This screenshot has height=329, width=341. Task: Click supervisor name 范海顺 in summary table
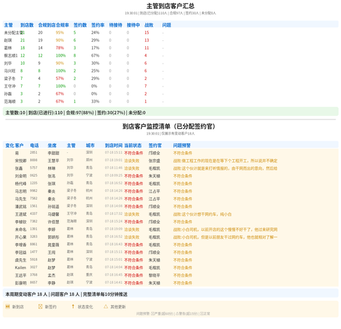pos(10,102)
